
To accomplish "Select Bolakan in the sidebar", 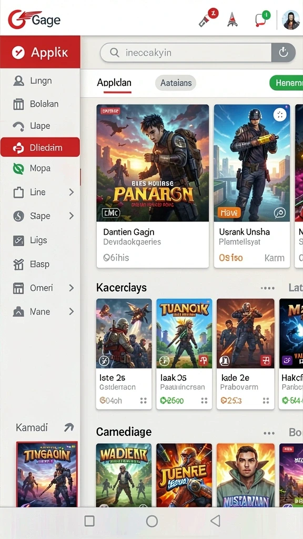I will [x=40, y=104].
